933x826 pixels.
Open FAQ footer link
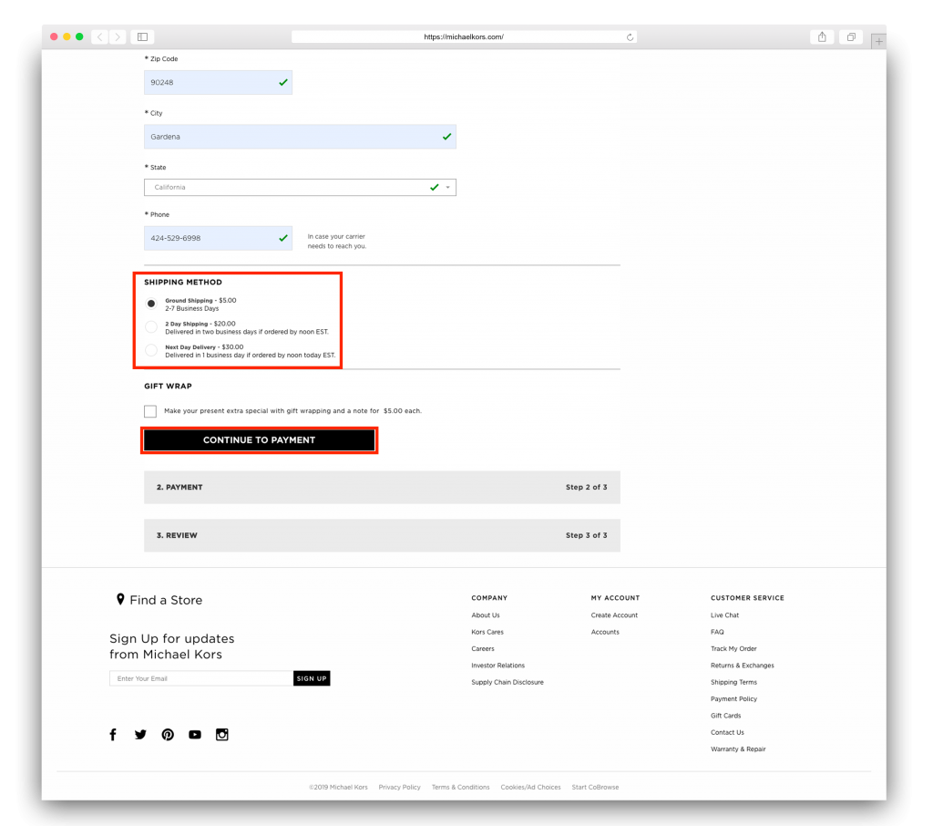717,632
